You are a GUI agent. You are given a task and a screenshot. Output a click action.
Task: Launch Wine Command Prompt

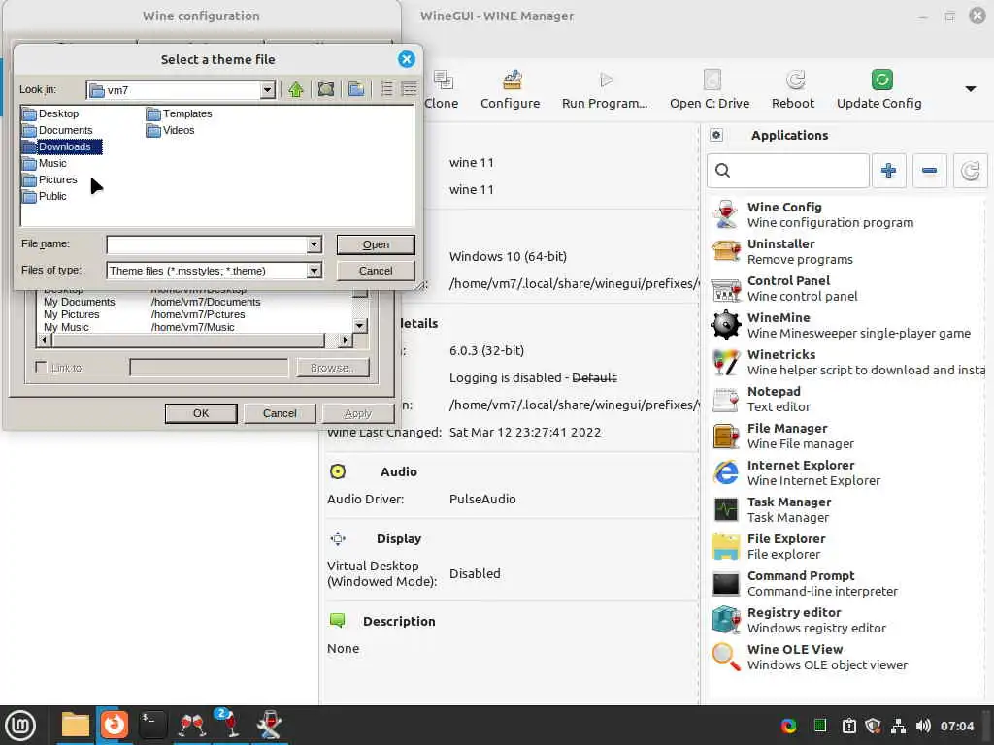pos(846,583)
